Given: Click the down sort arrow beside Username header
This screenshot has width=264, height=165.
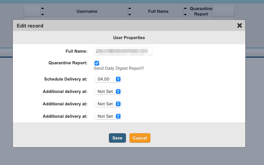Looking at the screenshot, I should pyautogui.click(x=42, y=14).
